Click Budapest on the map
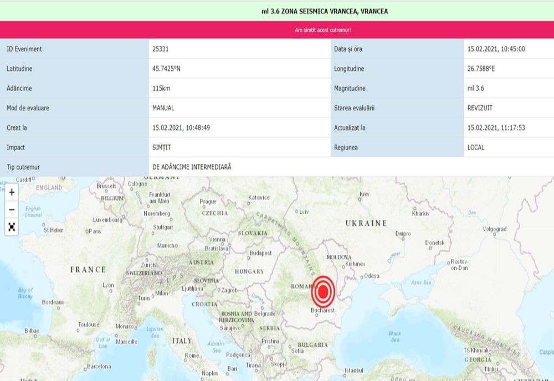Viewport: 554px width, 381px height. coord(260,253)
